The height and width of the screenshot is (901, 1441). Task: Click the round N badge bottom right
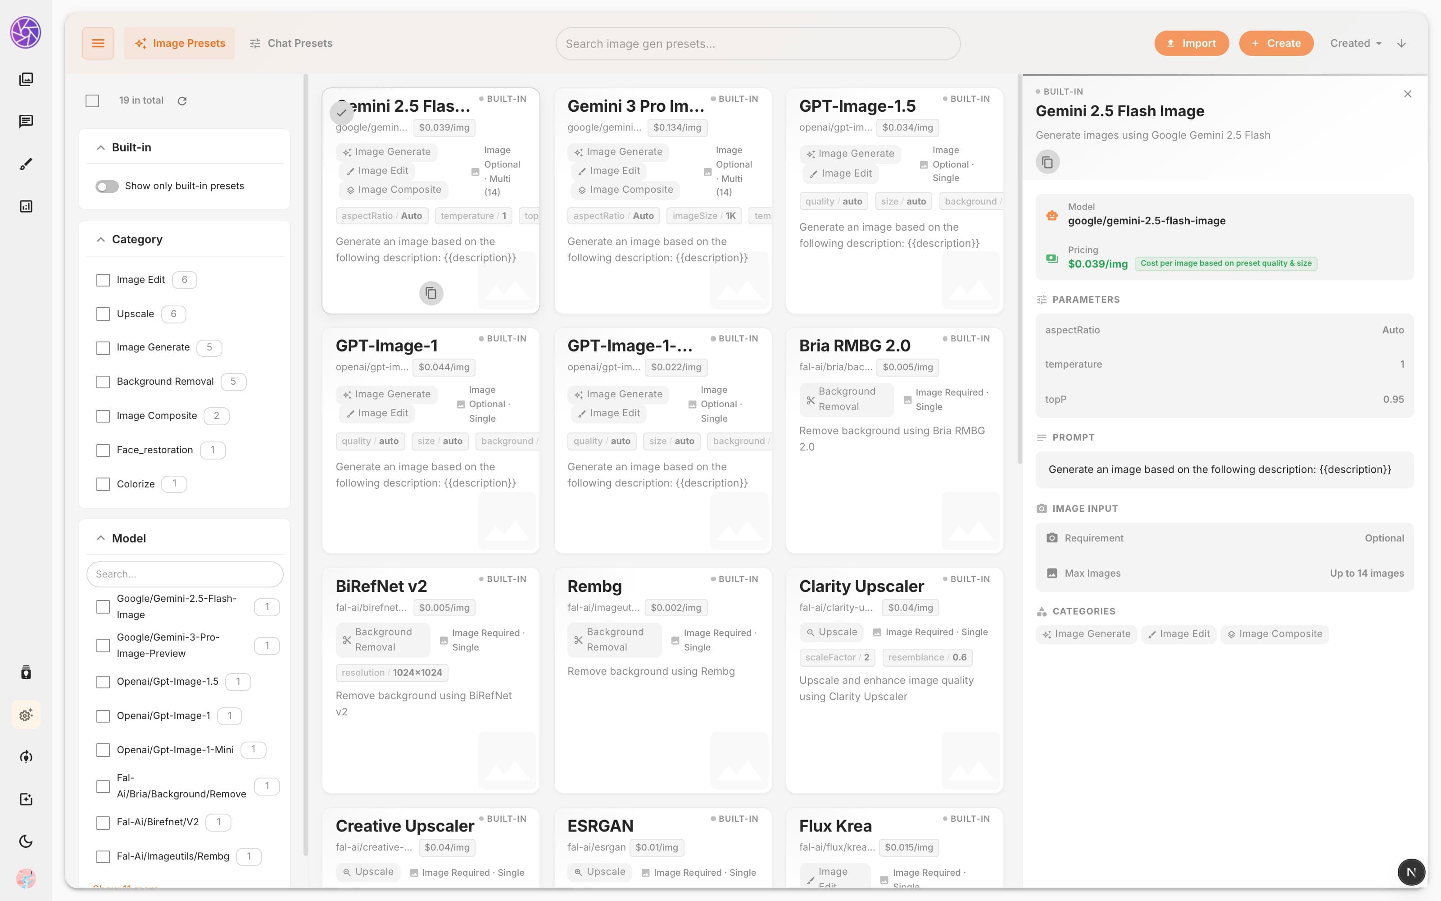click(x=1411, y=873)
